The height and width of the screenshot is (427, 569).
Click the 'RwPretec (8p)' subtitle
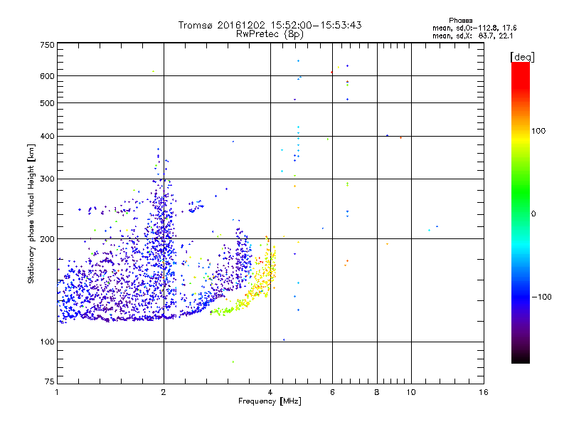pyautogui.click(x=270, y=34)
